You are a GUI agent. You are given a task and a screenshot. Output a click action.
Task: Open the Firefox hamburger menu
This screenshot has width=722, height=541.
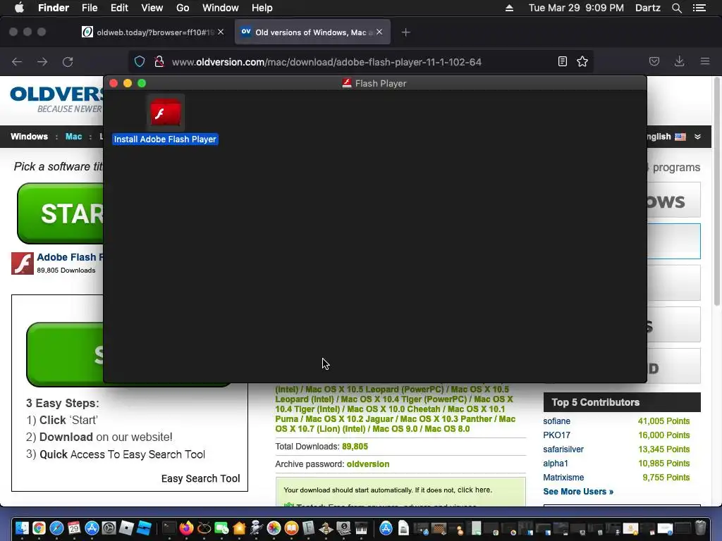tap(705, 61)
